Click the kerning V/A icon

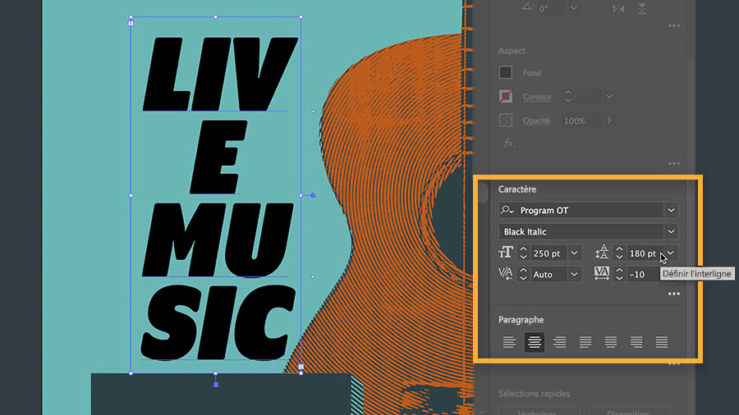(505, 274)
